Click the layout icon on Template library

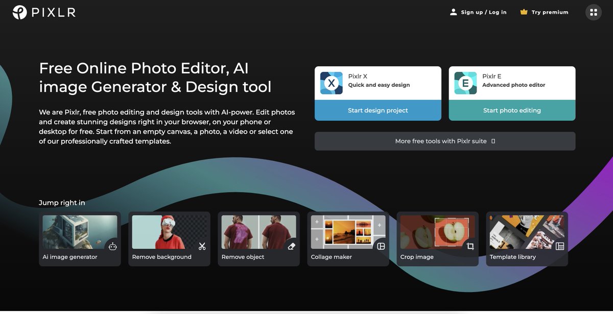click(560, 246)
